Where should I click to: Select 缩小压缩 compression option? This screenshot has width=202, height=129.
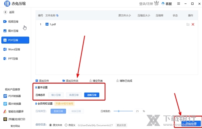pyautogui.click(x=56, y=95)
